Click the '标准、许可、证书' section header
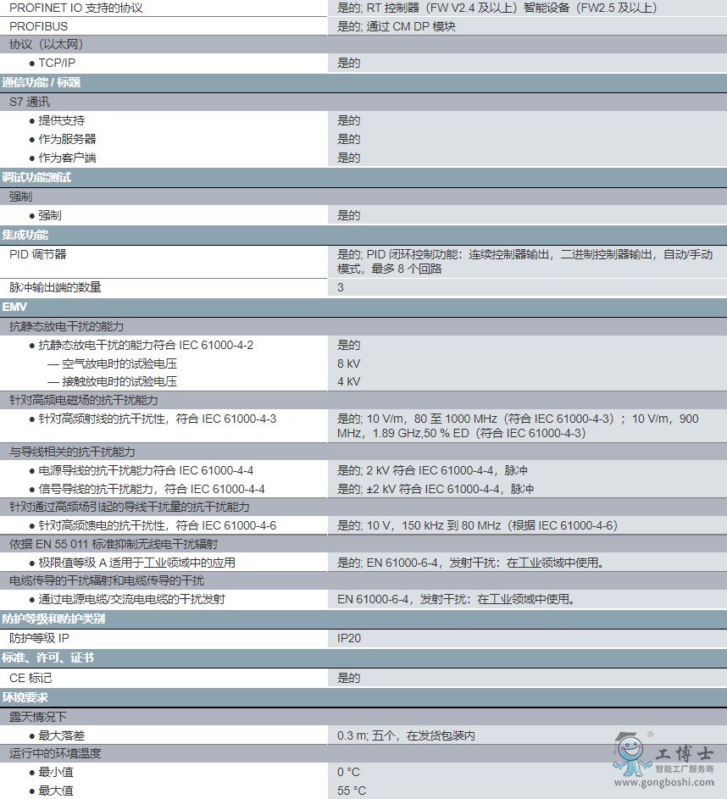This screenshot has height=799, width=727. click(x=48, y=658)
